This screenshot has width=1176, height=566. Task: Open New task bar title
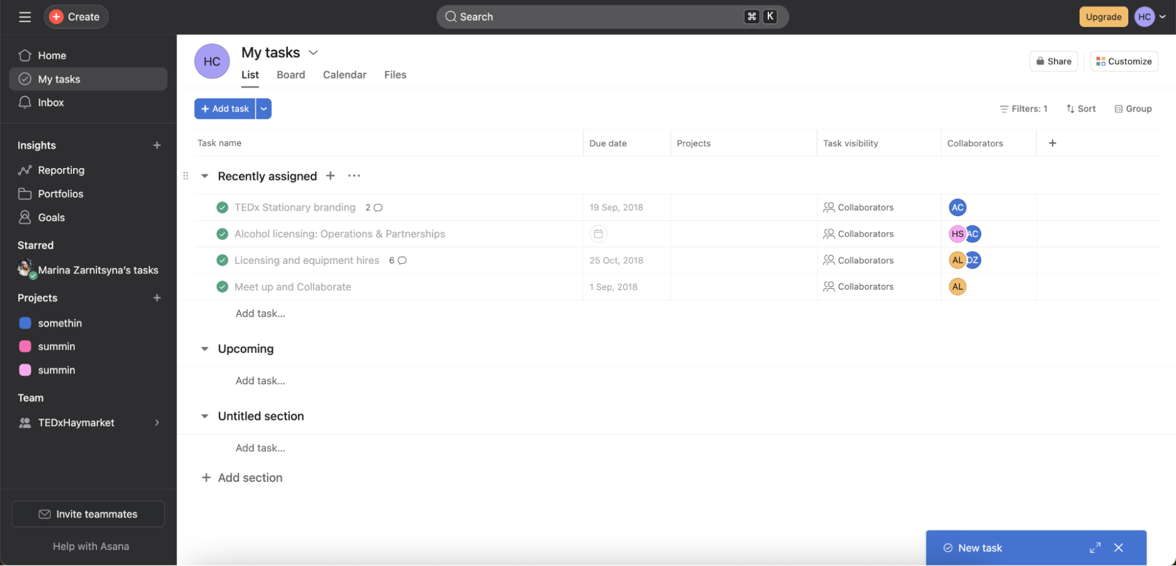[x=980, y=548]
